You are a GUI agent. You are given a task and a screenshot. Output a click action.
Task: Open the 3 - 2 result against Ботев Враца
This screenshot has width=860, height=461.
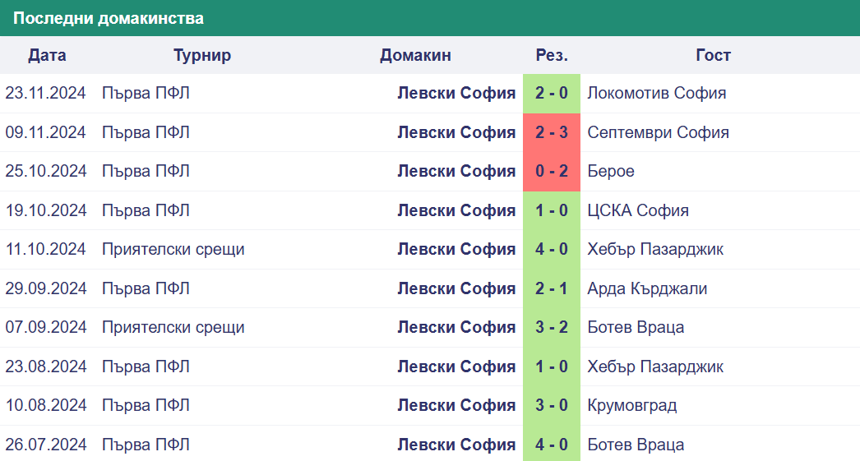(x=551, y=328)
